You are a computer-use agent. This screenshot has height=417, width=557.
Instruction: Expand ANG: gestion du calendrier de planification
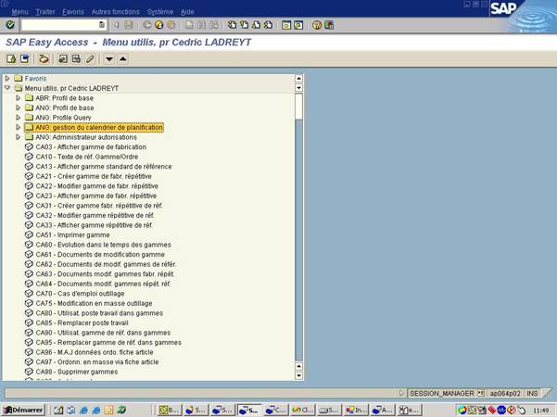pyautogui.click(x=19, y=127)
